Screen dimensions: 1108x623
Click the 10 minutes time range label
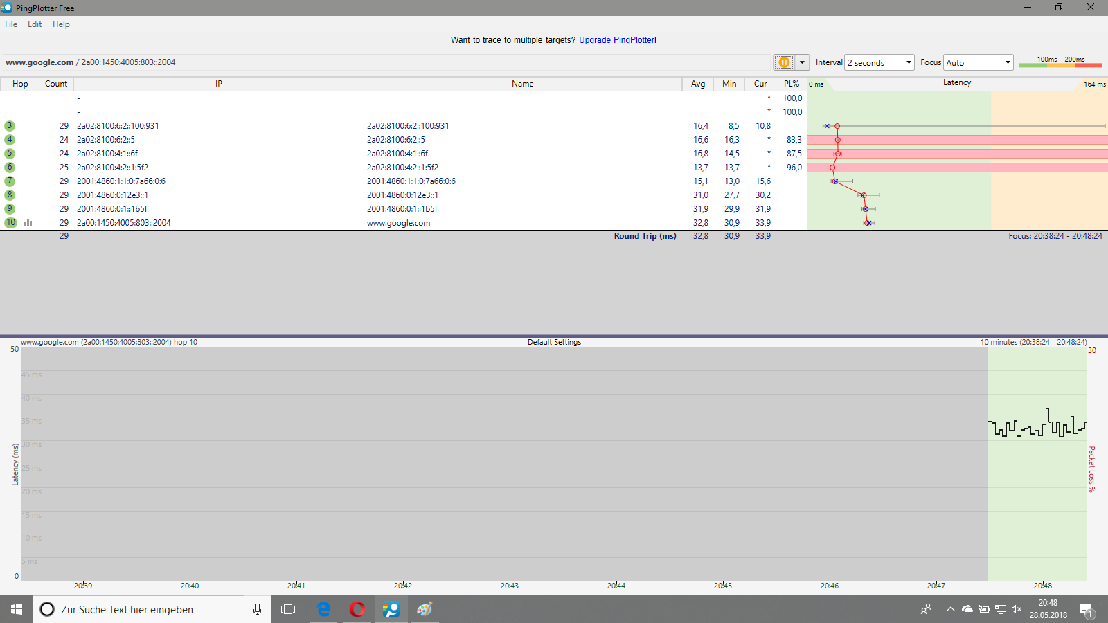click(x=1033, y=342)
